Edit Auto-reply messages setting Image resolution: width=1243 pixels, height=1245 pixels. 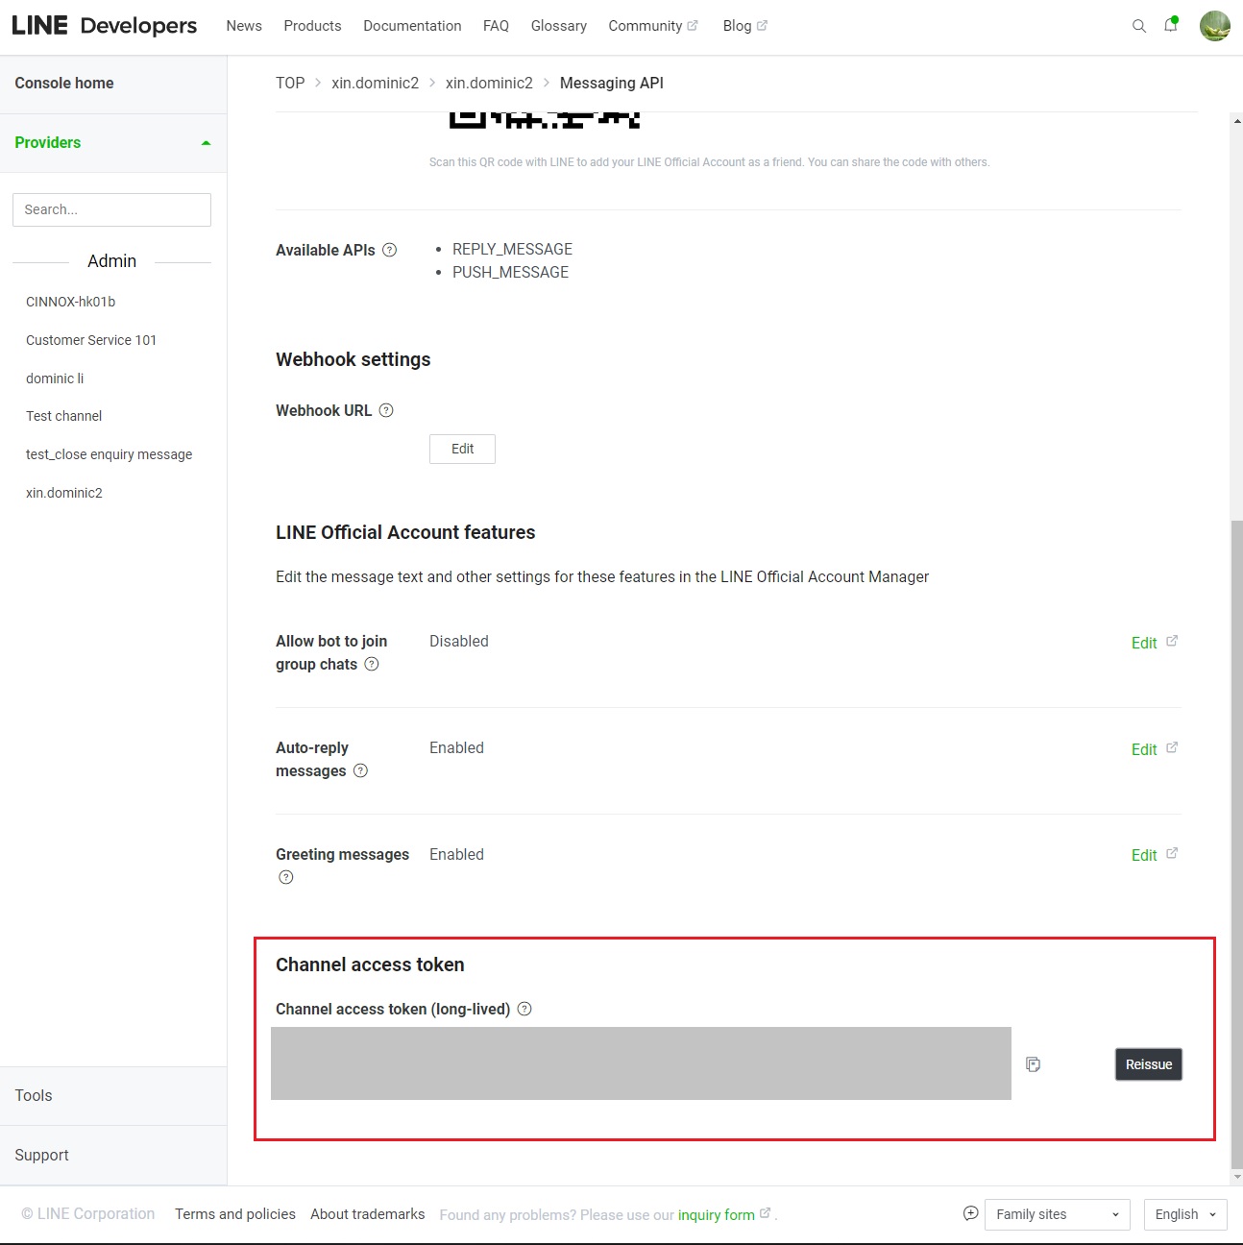[1144, 749]
